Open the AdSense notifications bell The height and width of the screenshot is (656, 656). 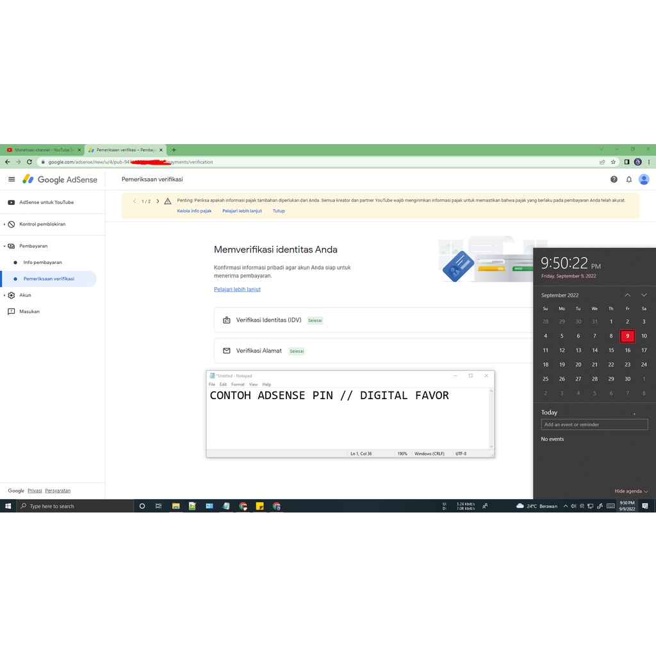click(x=628, y=179)
